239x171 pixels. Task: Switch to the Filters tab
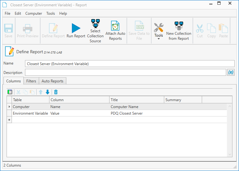pyautogui.click(x=31, y=81)
